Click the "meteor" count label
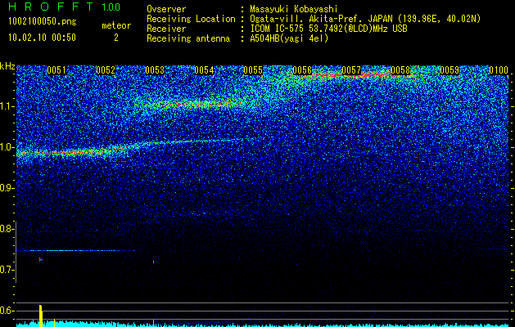 (x=116, y=25)
